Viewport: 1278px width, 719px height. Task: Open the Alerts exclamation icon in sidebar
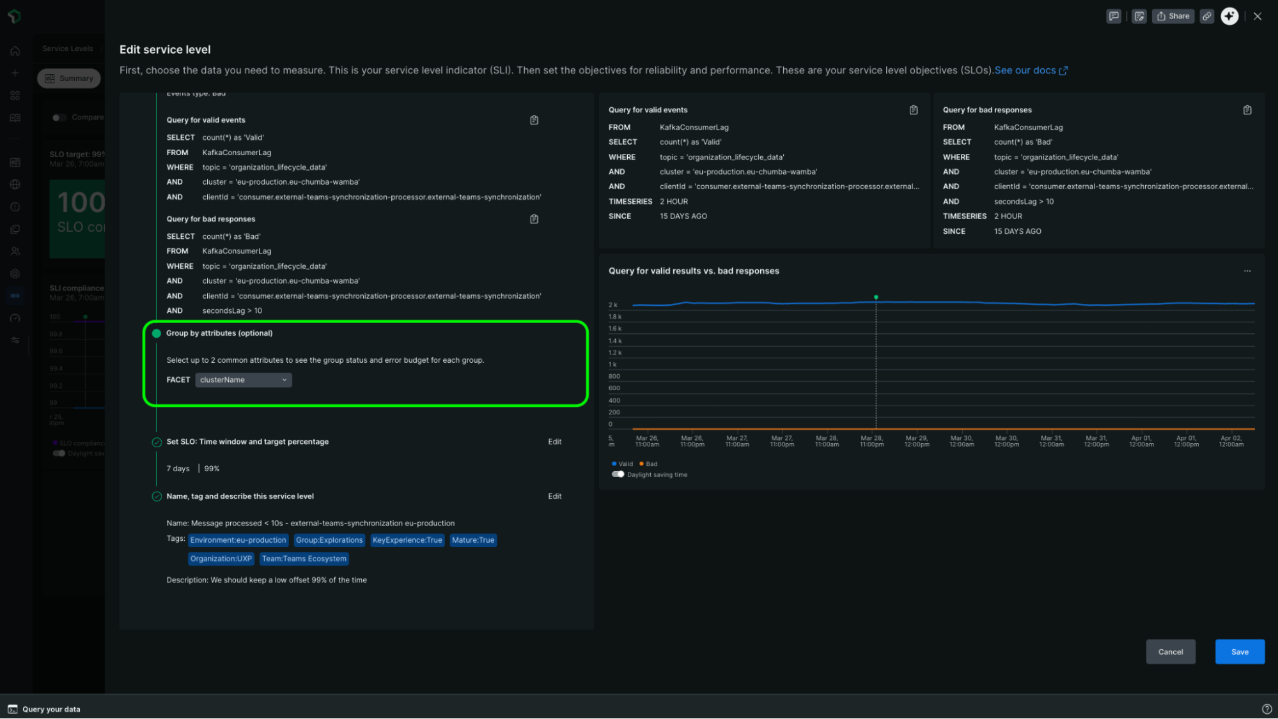(15, 207)
